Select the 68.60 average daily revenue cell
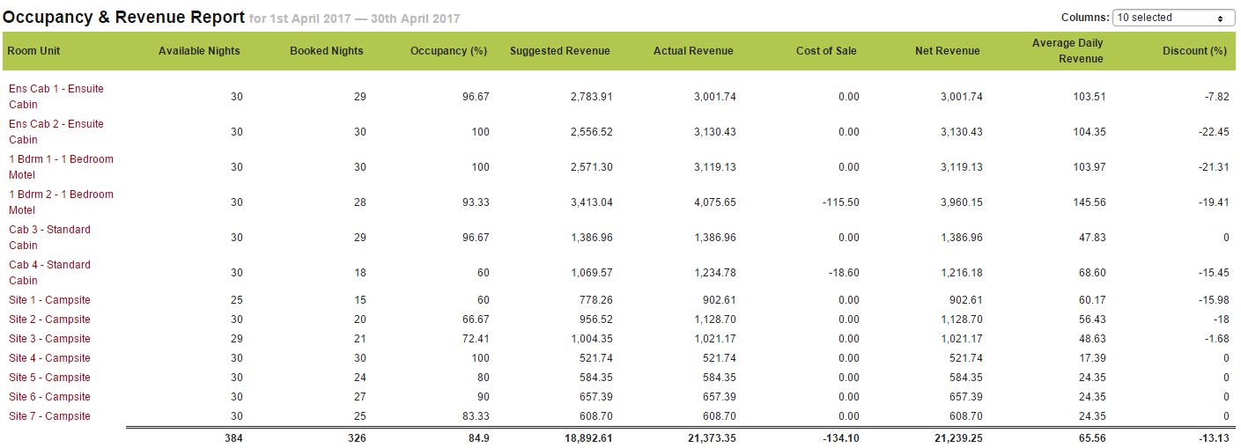Screen dimensions: 1241x448 point(1093,273)
